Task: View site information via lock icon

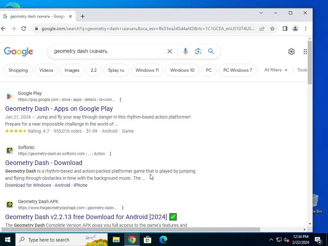Action: click(x=37, y=29)
